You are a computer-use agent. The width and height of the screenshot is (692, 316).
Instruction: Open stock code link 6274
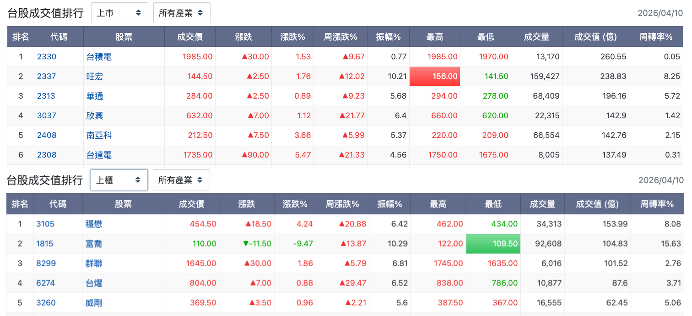point(46,283)
